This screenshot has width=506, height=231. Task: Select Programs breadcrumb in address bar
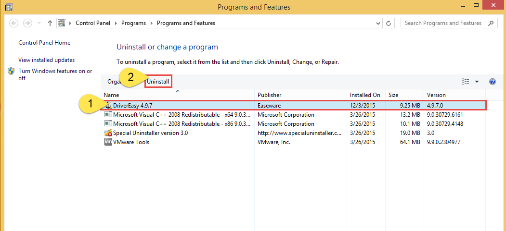pos(133,23)
